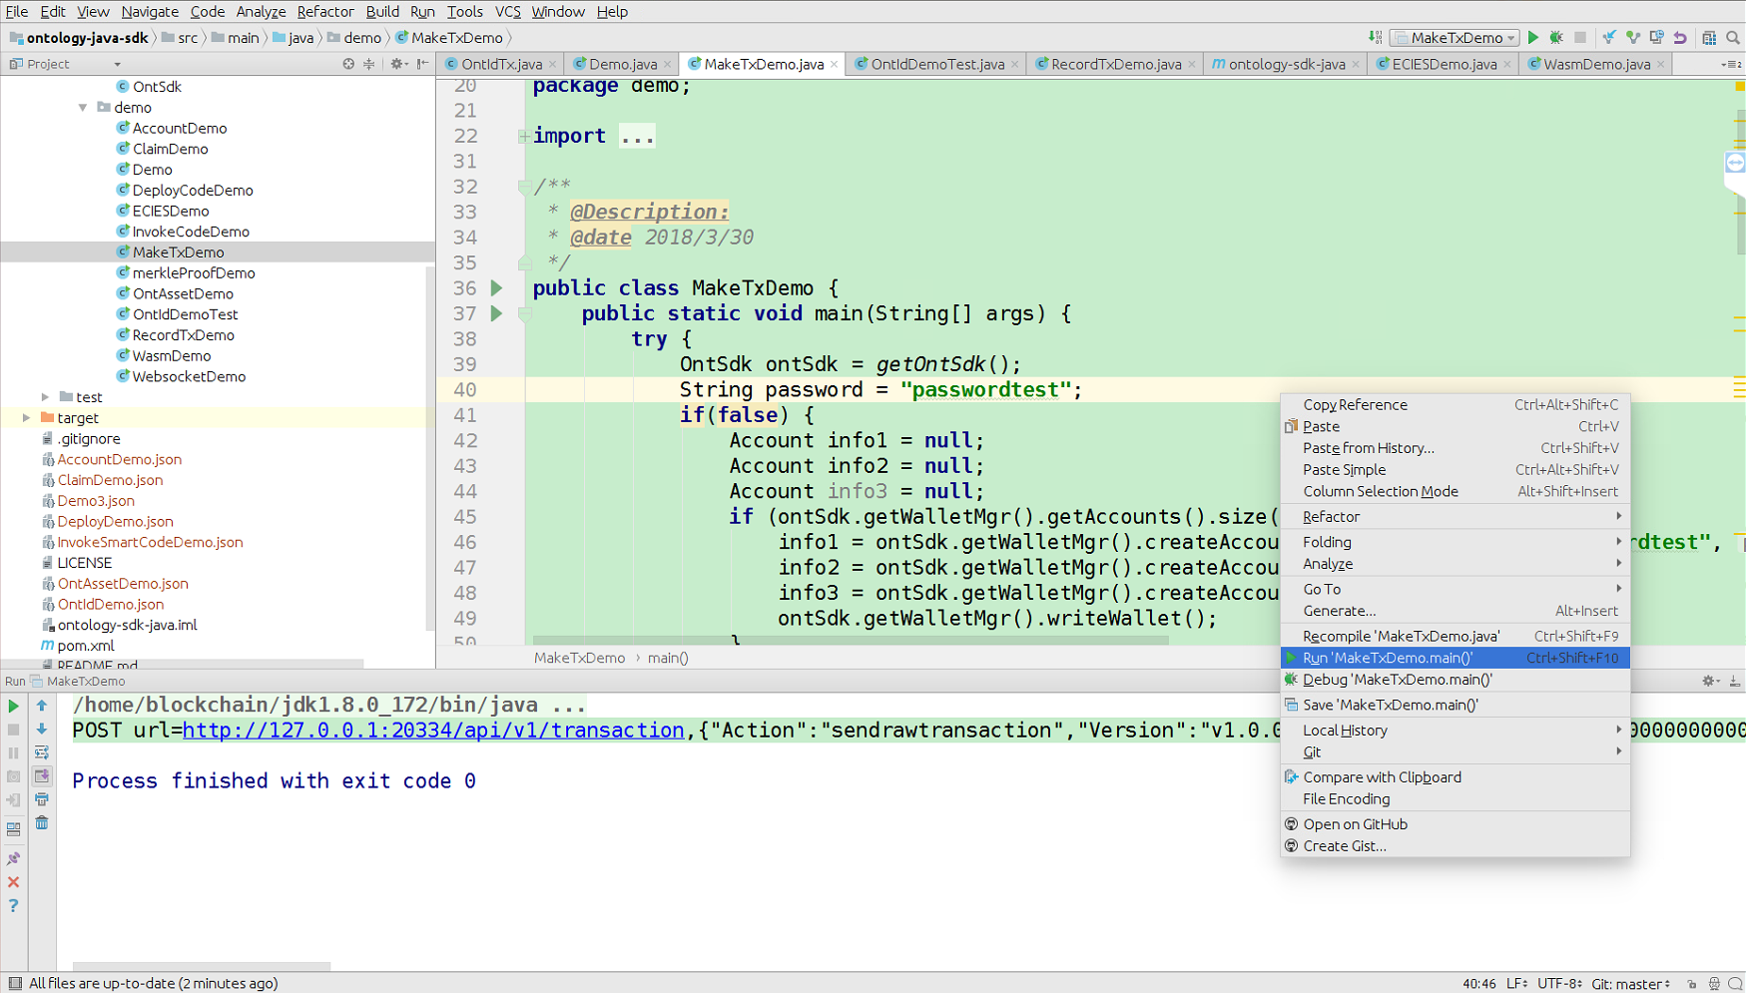The image size is (1746, 993).
Task: Click the Rerun green arrow in the Run panel
Action: tap(14, 706)
